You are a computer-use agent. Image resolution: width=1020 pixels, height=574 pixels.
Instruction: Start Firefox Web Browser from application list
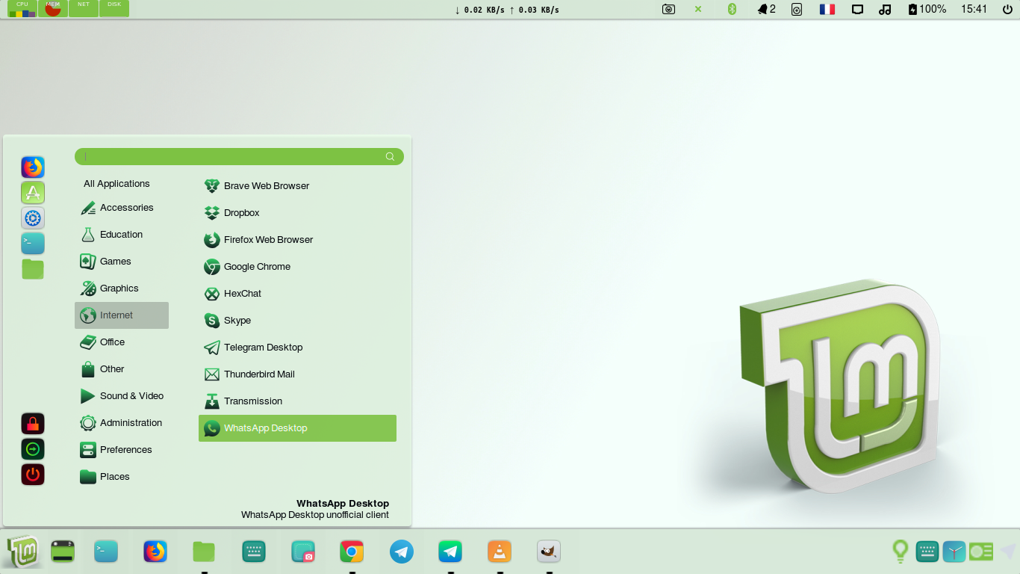pyautogui.click(x=297, y=239)
